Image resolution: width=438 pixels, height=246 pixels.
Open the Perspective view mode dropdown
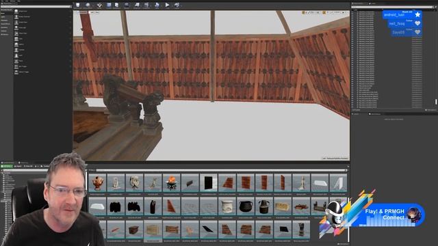(83, 12)
